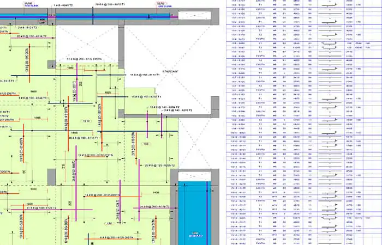Select rebar label 20 # 8 @ 122 - 6205 T2

pyautogui.click(x=160, y=166)
